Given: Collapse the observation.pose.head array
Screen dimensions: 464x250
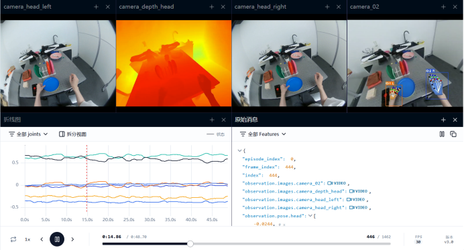Looking at the screenshot, I should [x=310, y=216].
